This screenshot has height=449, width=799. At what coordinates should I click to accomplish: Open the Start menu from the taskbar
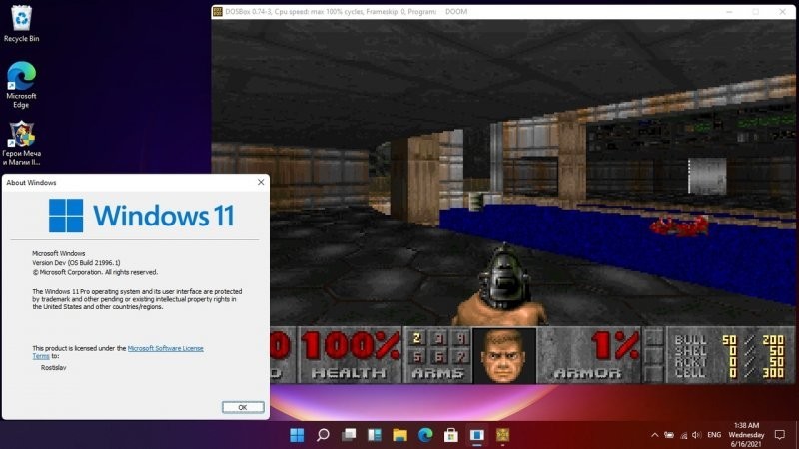pos(297,435)
